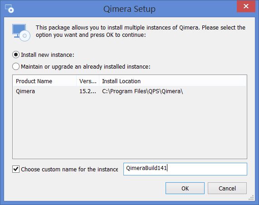Click the Cancel button
Screen dimensions: 259x205
227,188
